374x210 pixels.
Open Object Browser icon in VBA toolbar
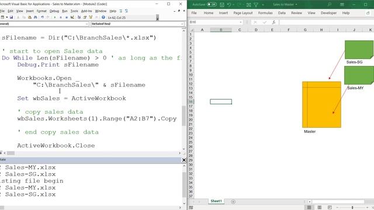point(91,17)
